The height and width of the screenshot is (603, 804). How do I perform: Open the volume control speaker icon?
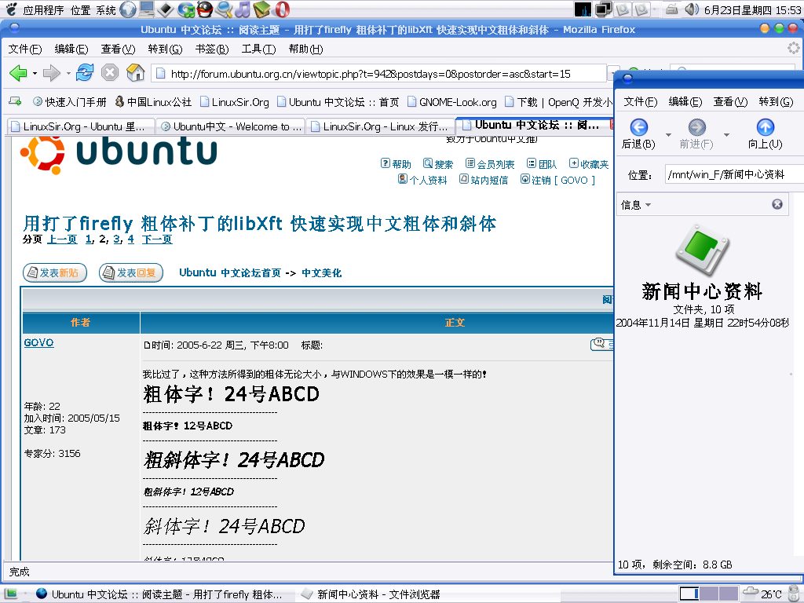[692, 9]
